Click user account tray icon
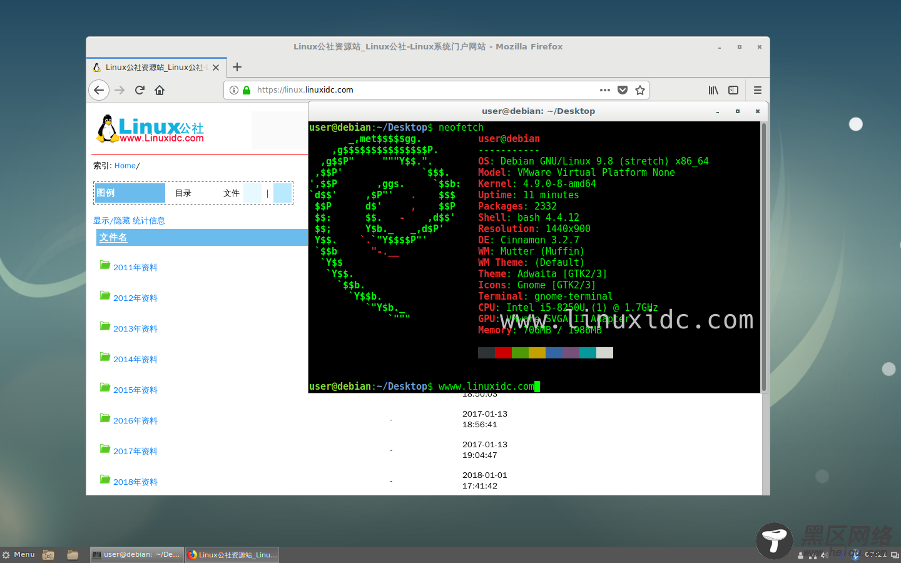The width and height of the screenshot is (901, 563). [801, 555]
